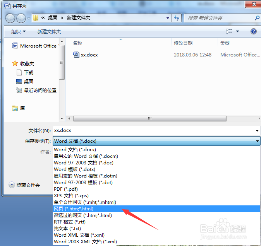Select 新建文件夹 in the address path
The height and width of the screenshot is (246, 261).
tap(78, 18)
